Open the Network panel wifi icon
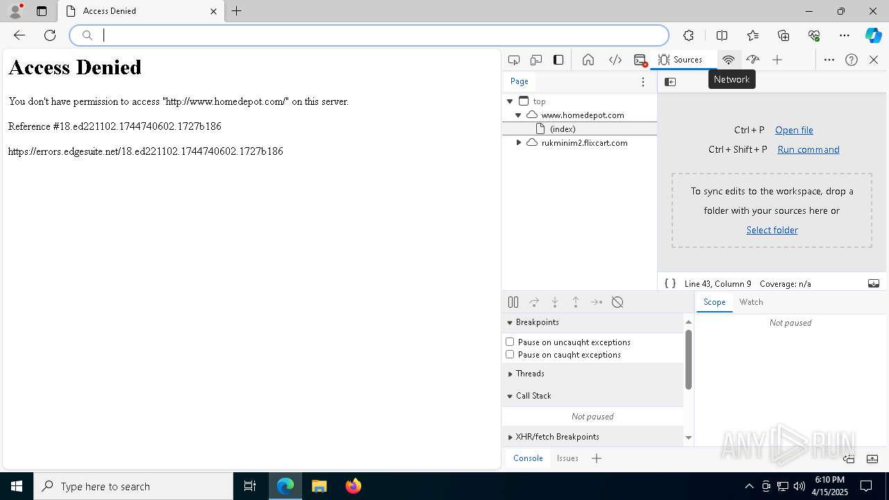 point(729,60)
